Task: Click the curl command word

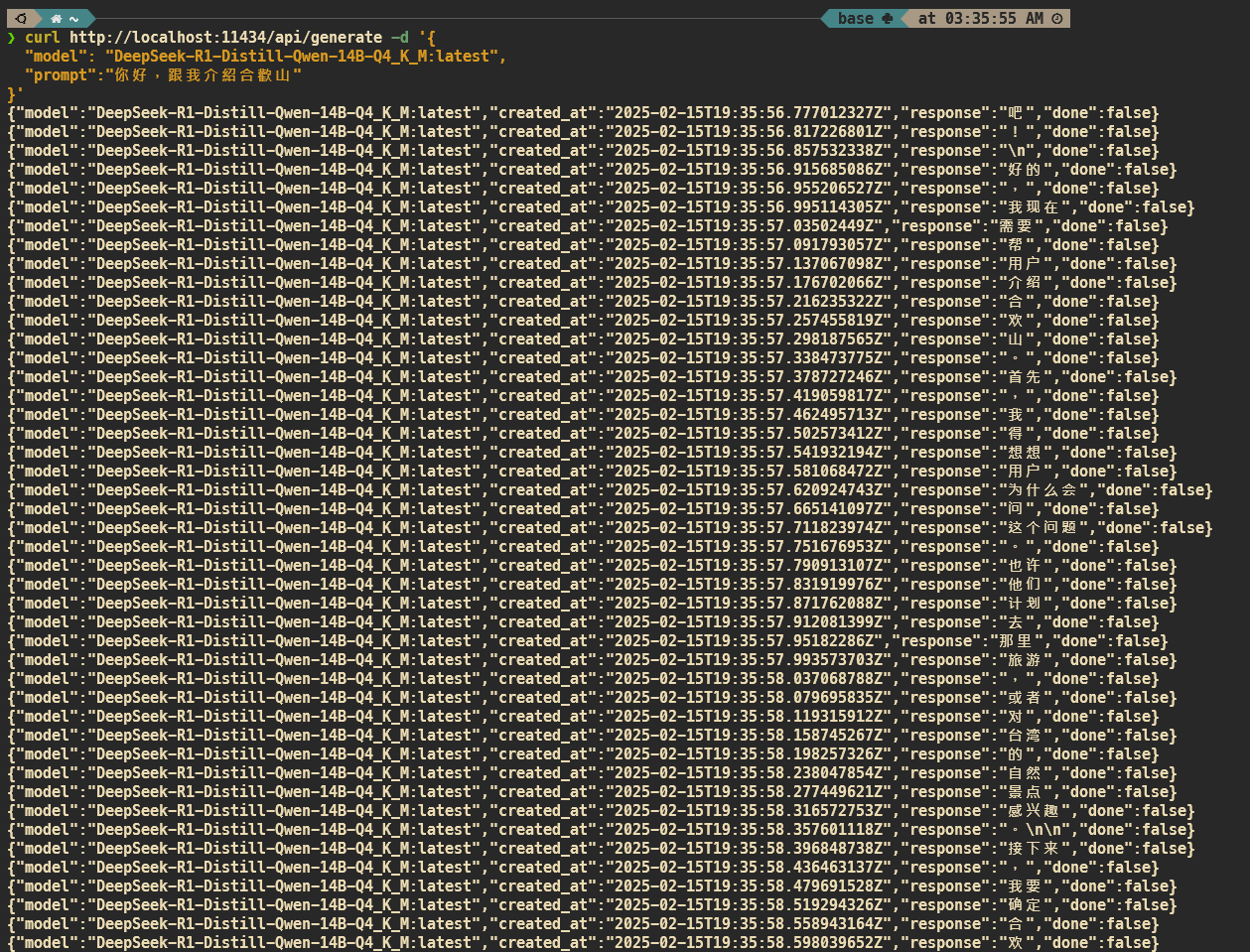Action: coord(43,38)
